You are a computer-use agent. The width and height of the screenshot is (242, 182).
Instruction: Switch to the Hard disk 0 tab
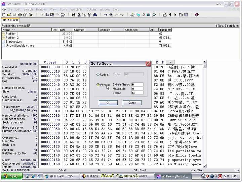(10, 20)
